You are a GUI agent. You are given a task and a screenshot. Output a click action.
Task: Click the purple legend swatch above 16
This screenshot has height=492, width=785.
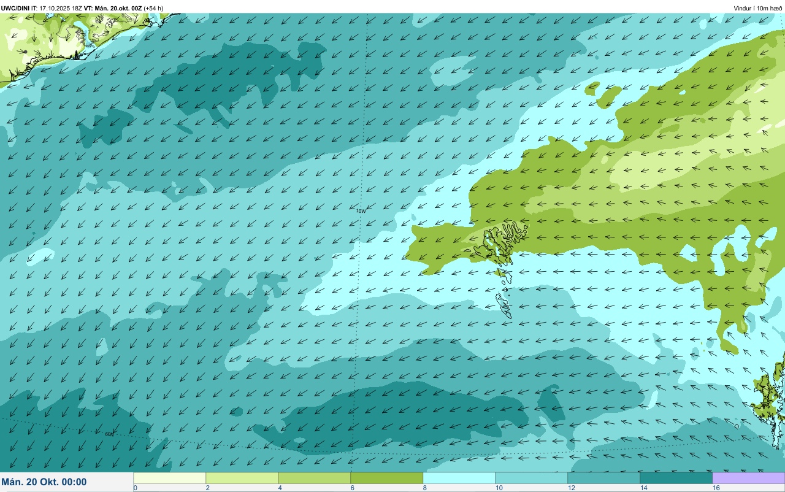(748, 478)
